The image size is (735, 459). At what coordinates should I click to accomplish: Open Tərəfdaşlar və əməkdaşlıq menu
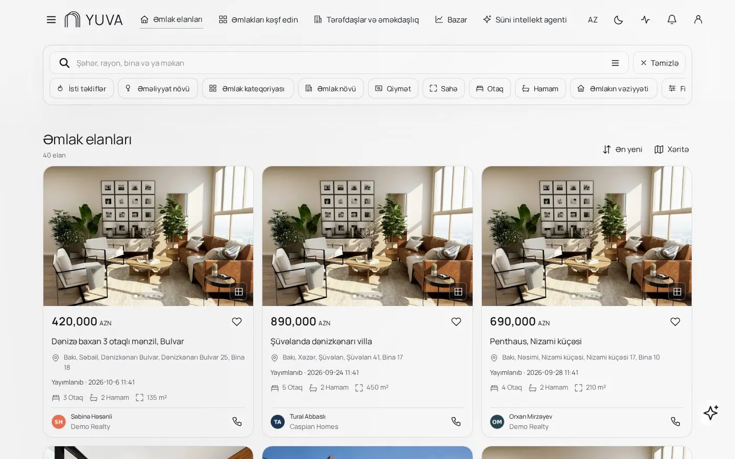click(366, 20)
